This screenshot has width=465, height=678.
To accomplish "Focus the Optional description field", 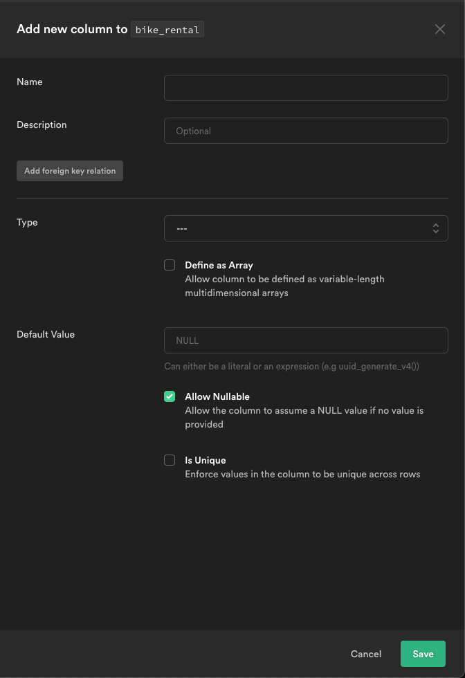I will 306,130.
